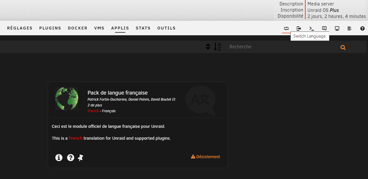Toggle the A-Z alphabetical sort
Image resolution: width=368 pixels, height=179 pixels.
point(217,47)
